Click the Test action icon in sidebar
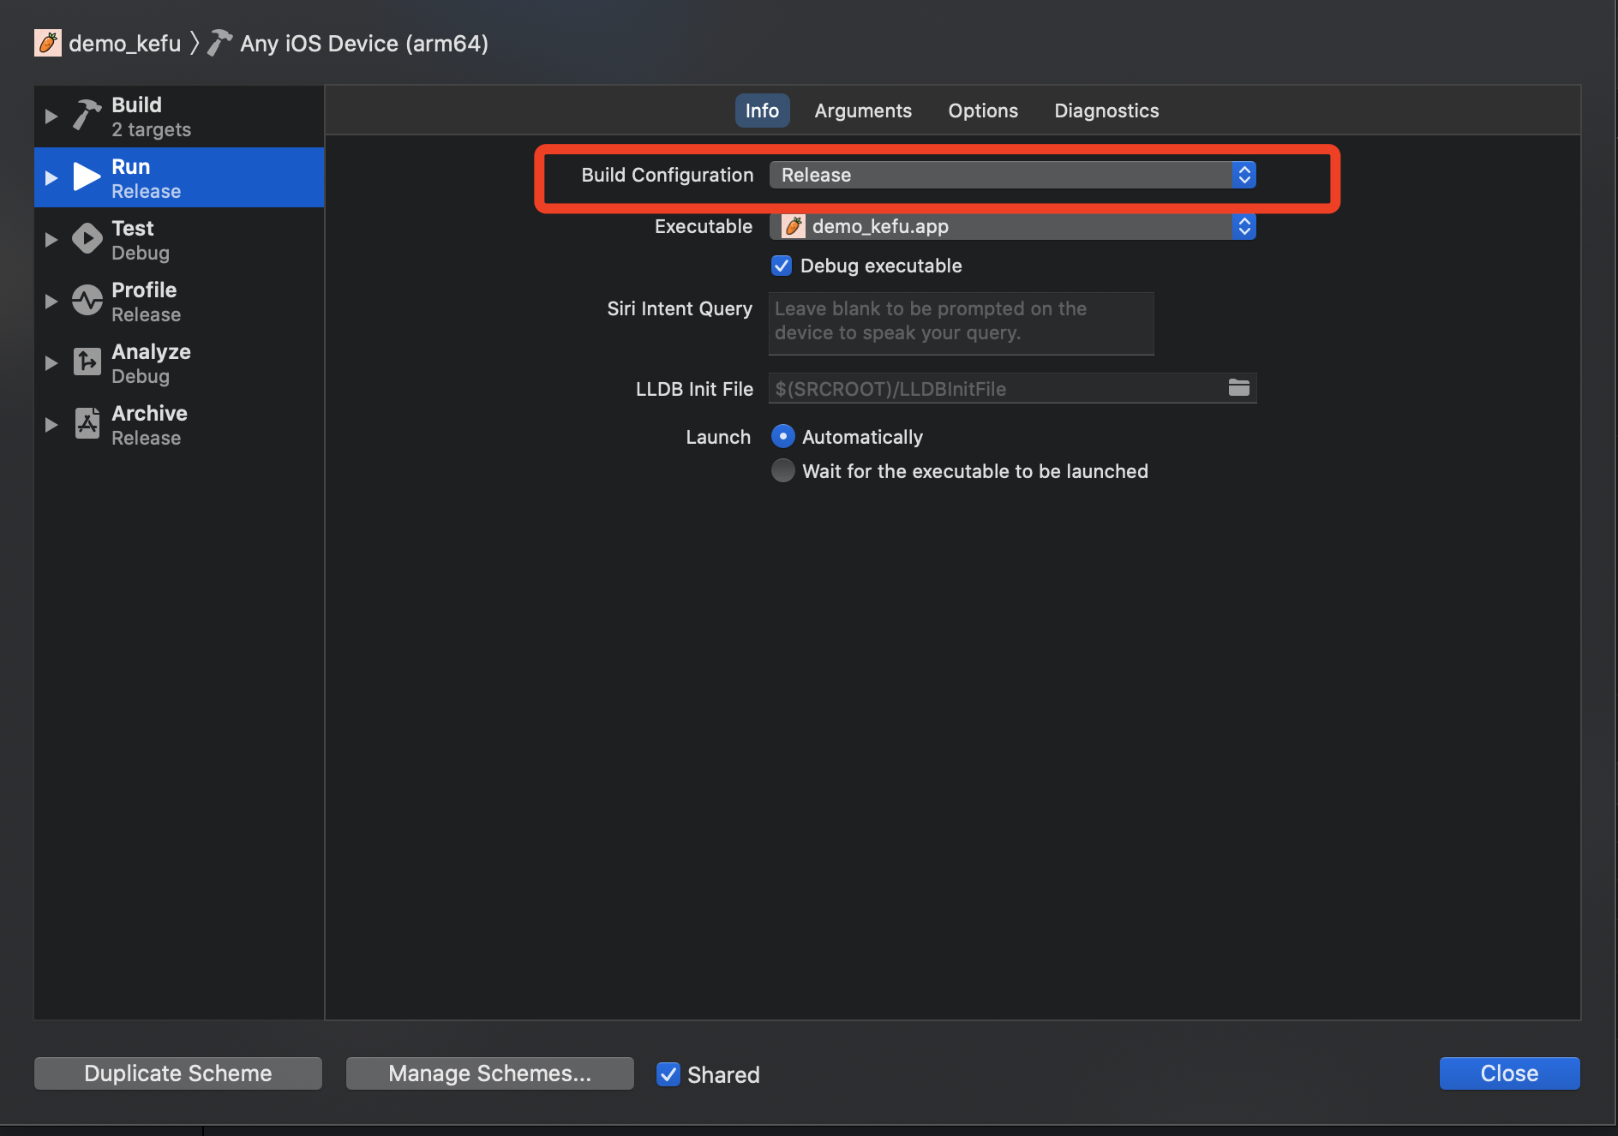The width and height of the screenshot is (1618, 1136). pos(87,239)
